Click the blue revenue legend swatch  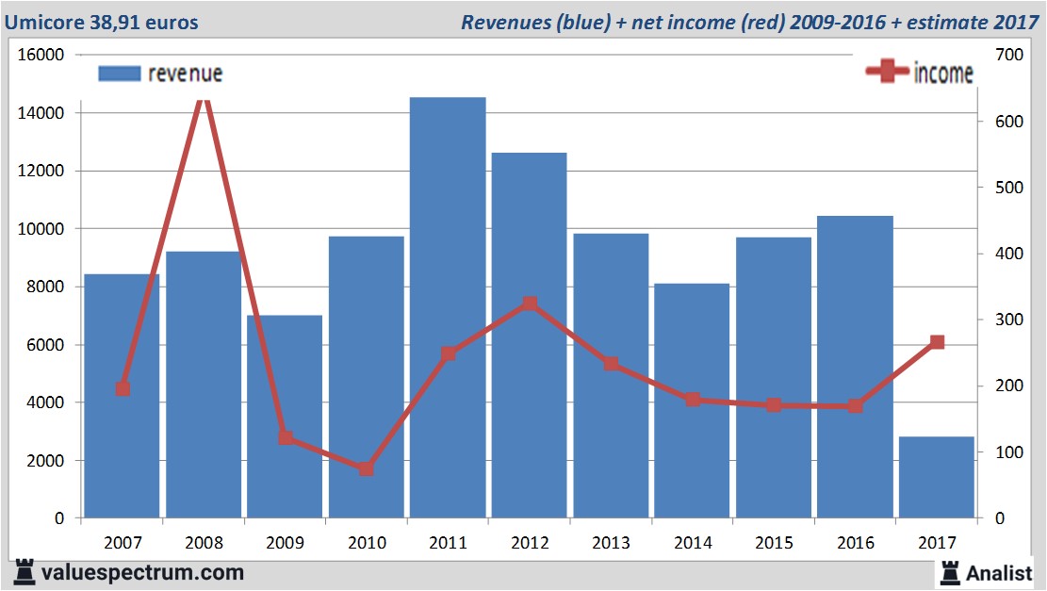(x=120, y=74)
